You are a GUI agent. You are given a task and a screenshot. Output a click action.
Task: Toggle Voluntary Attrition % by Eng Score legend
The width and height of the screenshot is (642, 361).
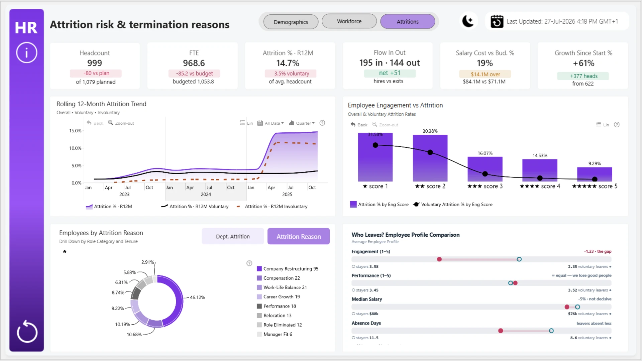pyautogui.click(x=453, y=205)
